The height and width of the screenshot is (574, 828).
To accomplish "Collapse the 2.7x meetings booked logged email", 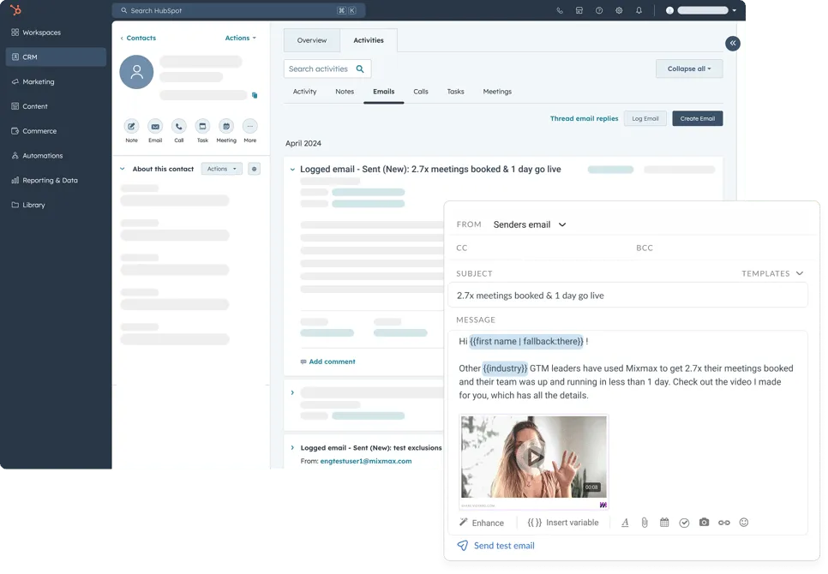I will pyautogui.click(x=292, y=170).
